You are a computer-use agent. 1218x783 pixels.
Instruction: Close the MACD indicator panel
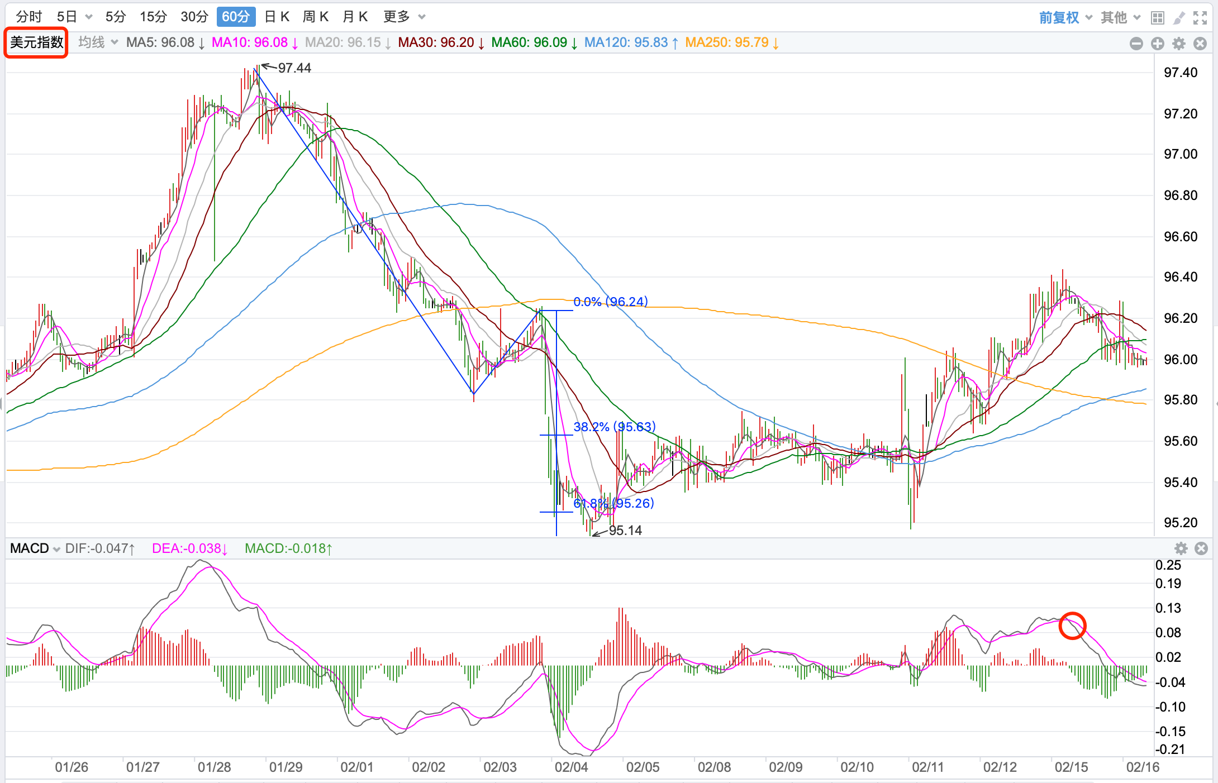(x=1201, y=548)
